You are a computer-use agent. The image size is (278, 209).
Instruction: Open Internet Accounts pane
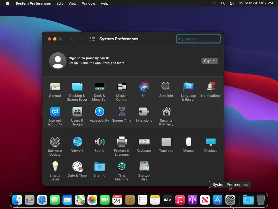pos(55,116)
